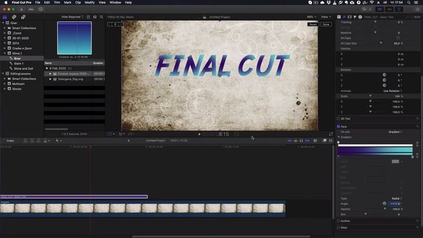Image resolution: width=423 pixels, height=238 pixels.
Task: Toggle the audio skimming icon in the timeline
Action: [295, 141]
